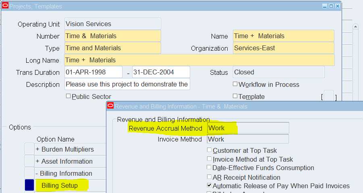The image size is (363, 193).
Task: Click the Oracle icon in Revenue and Billing window
Action: click(110, 106)
